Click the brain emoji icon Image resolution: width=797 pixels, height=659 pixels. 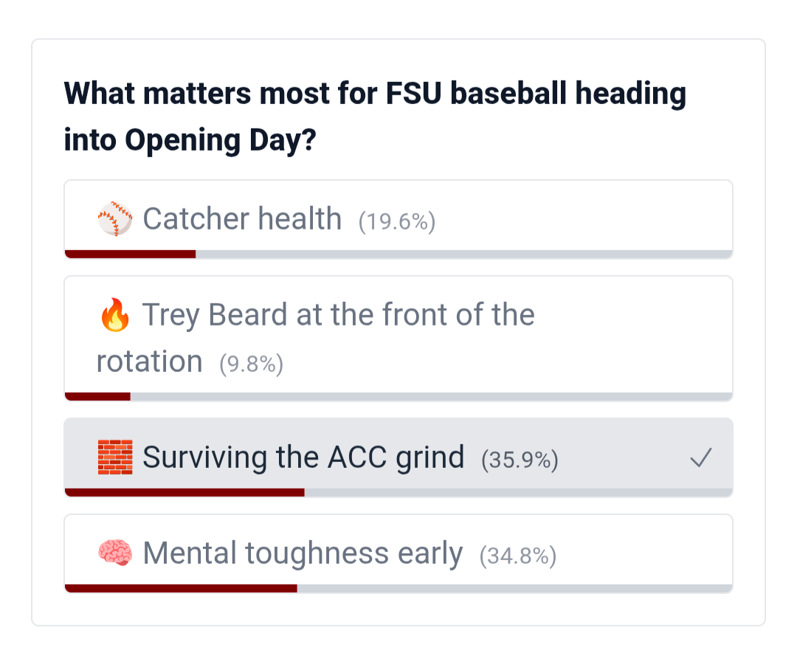coord(115,553)
